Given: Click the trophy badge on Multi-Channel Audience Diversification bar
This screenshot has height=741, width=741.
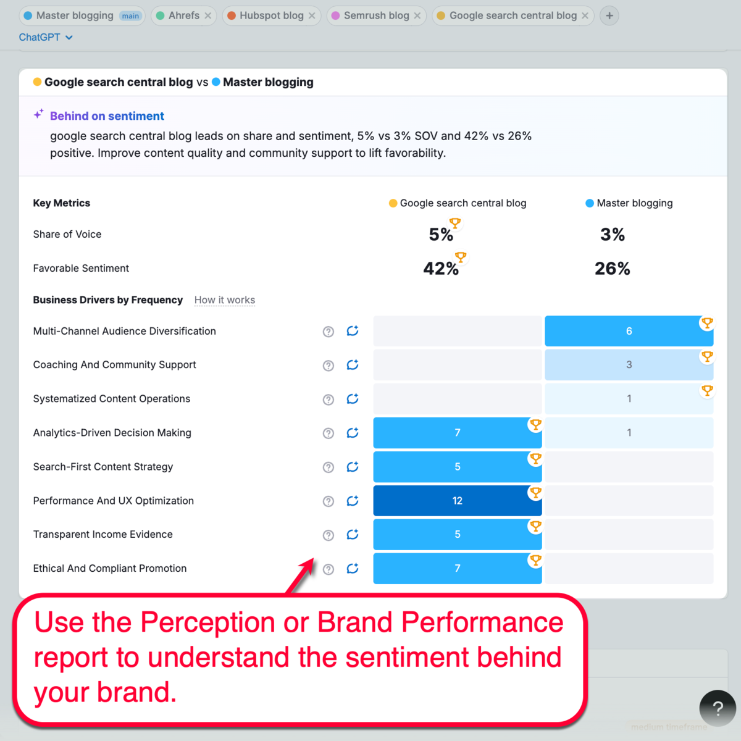Looking at the screenshot, I should (x=706, y=322).
